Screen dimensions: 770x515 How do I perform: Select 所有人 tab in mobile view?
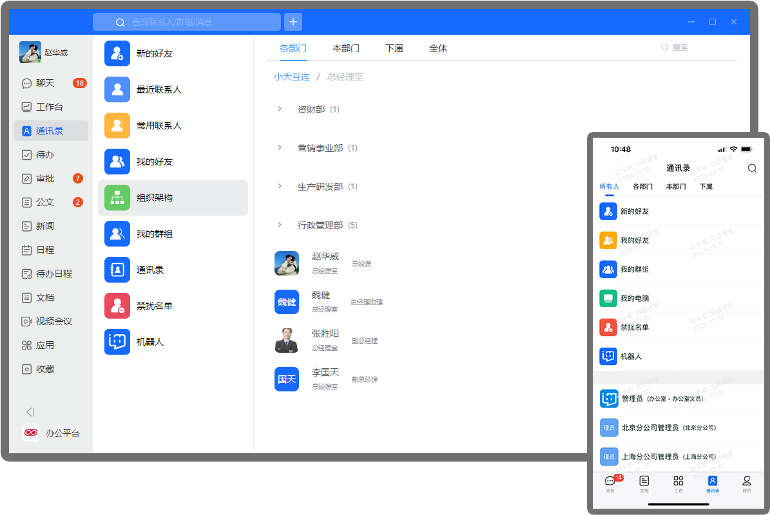point(610,187)
